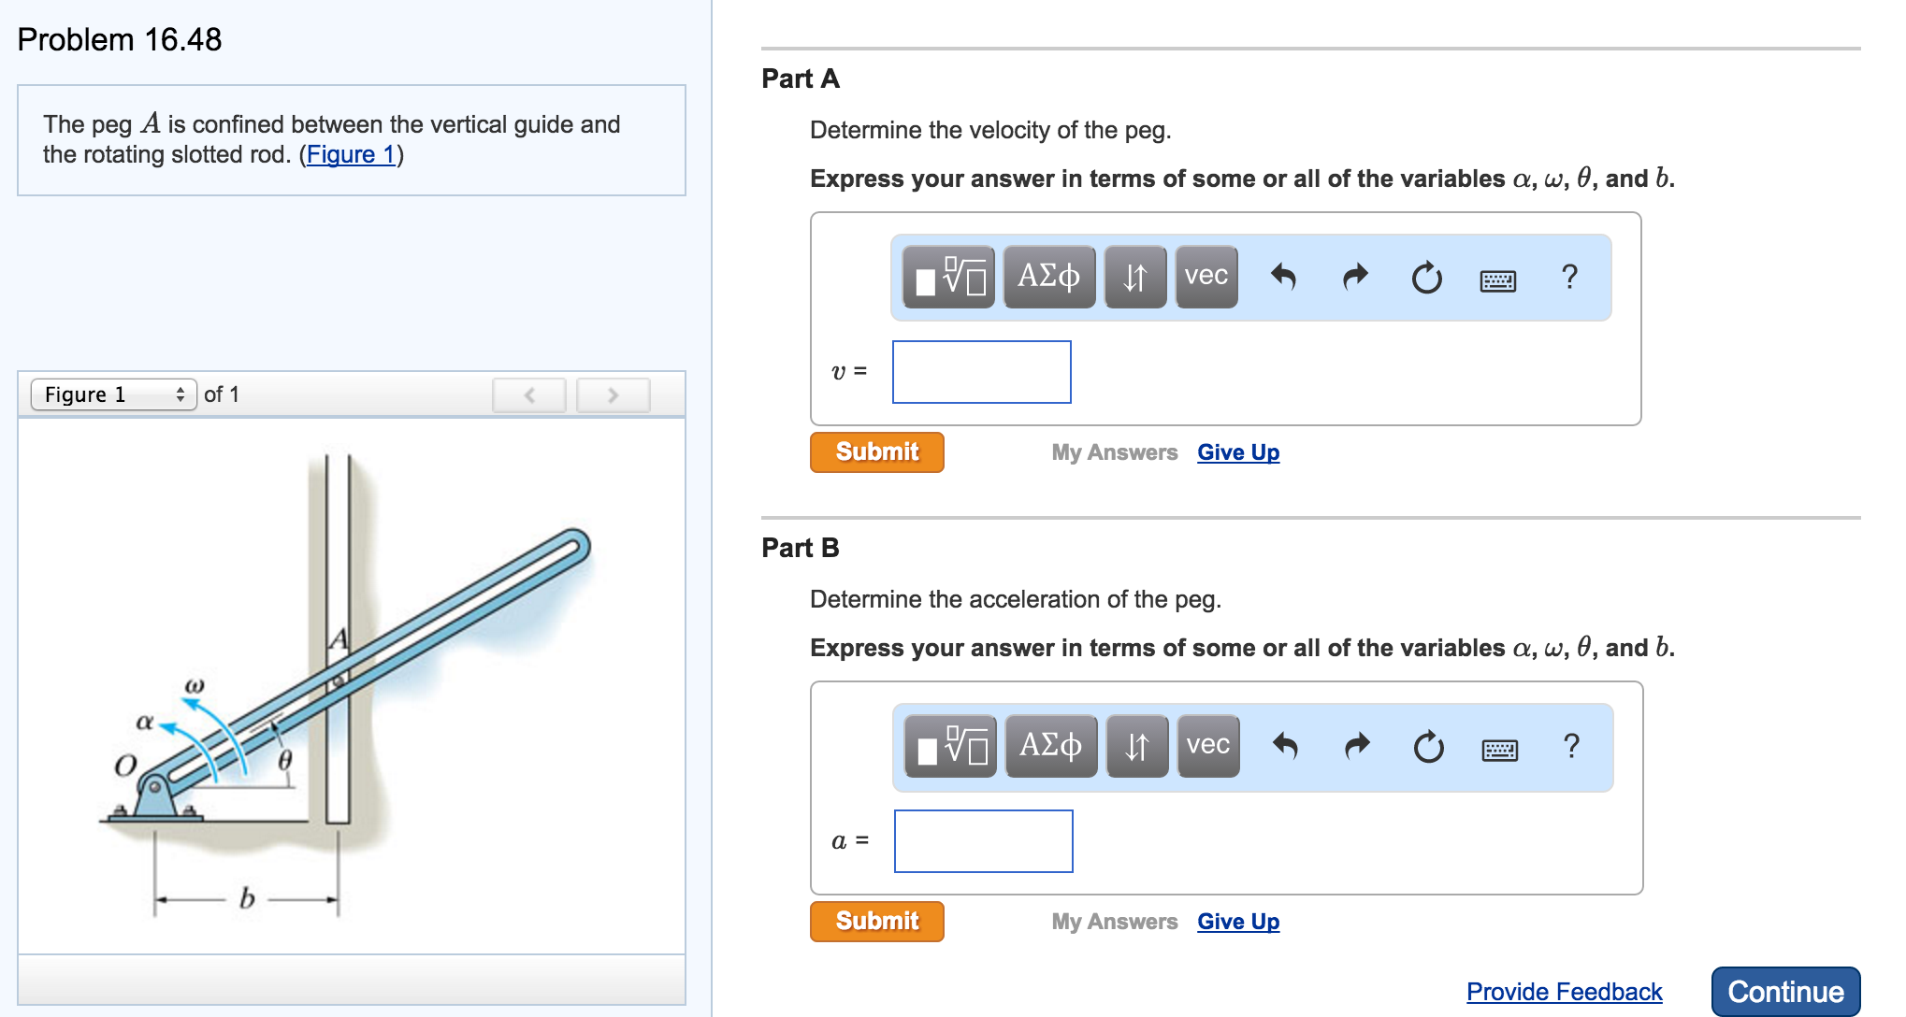This screenshot has height=1017, width=1906.
Task: Open the Greek symbols ΑΣφ palette in Part A
Action: [x=1049, y=277]
